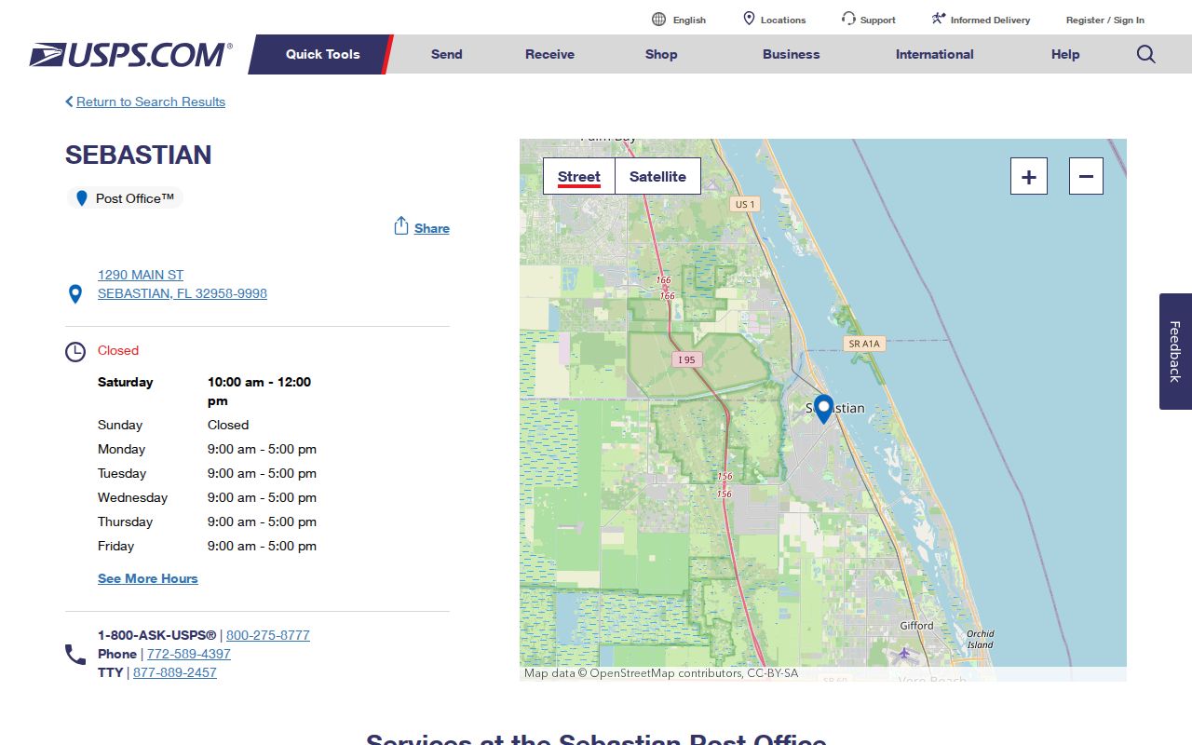This screenshot has height=745, width=1192.
Task: Open the 1290 MAIN ST address link
Action: [x=141, y=275]
